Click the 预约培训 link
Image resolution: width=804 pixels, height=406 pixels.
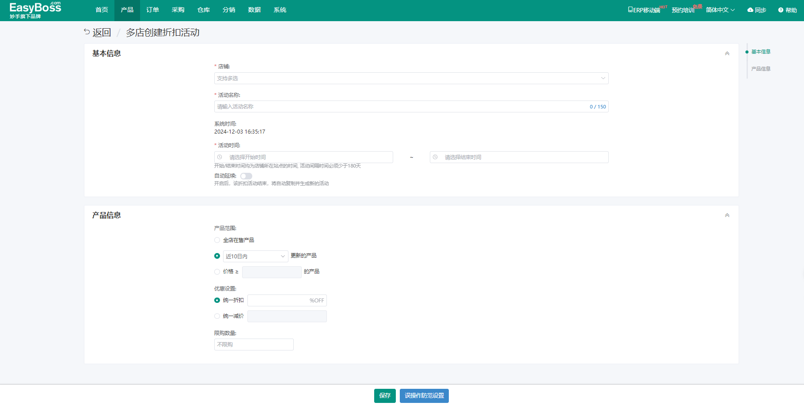click(683, 10)
